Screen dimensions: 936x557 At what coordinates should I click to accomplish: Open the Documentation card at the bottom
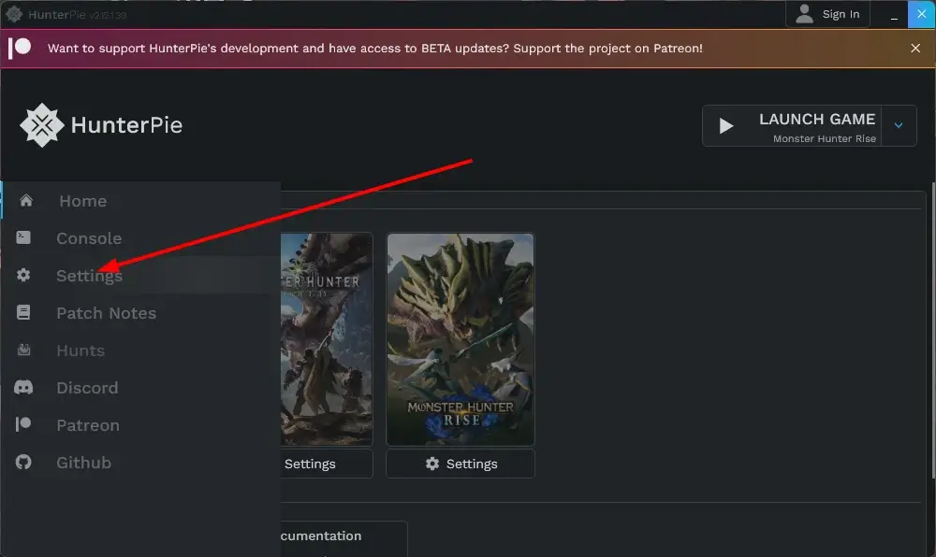coord(344,538)
